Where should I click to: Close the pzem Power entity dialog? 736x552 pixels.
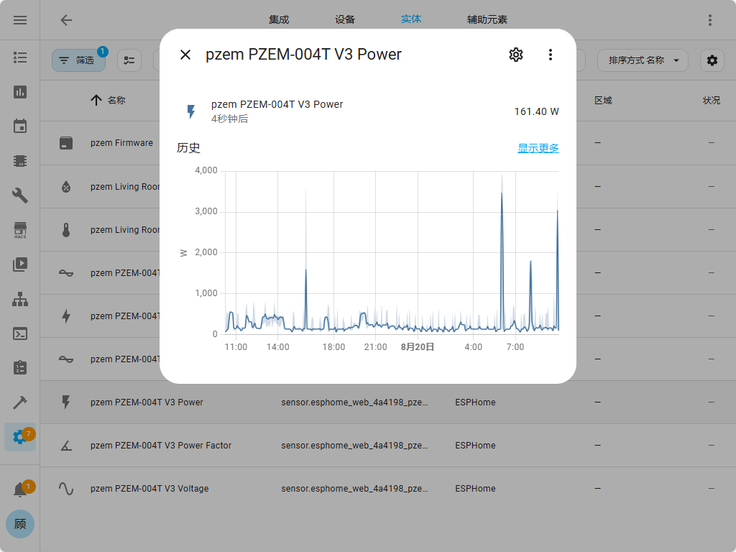(x=185, y=55)
